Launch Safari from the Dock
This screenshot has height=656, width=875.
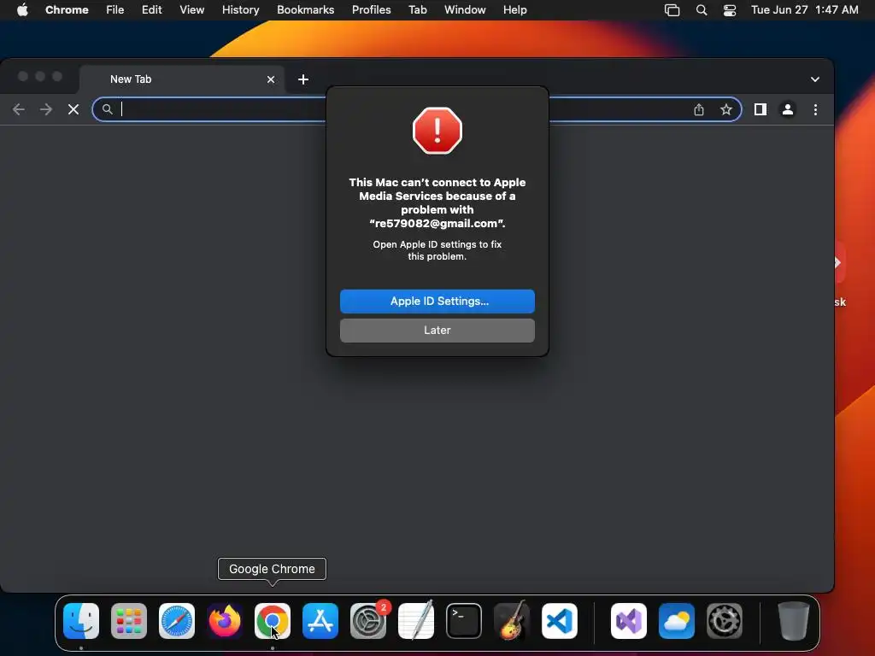pyautogui.click(x=177, y=621)
